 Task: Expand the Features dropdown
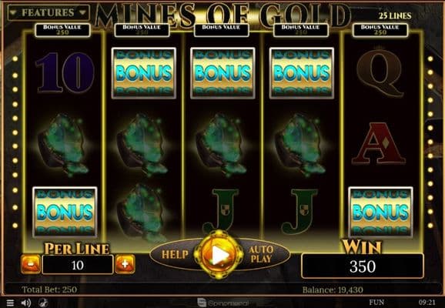[x=49, y=13]
